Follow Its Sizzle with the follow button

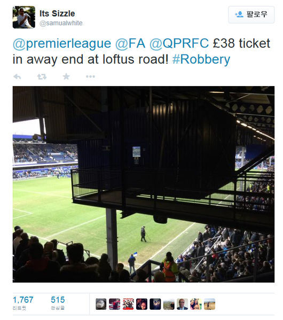coord(251,15)
